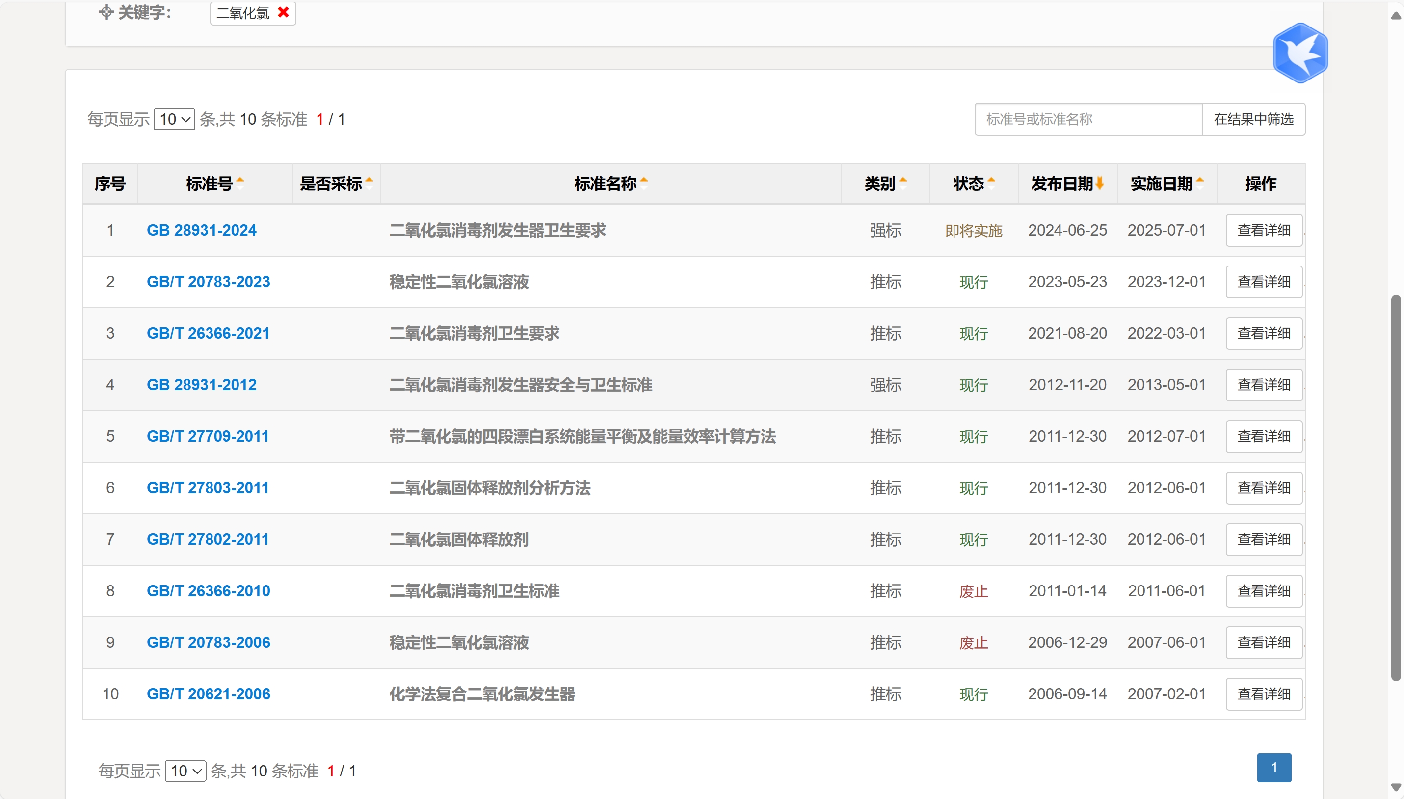The height and width of the screenshot is (799, 1404).
Task: Select title 二氧化氯消毒剂卫生要求
Action: pos(475,333)
